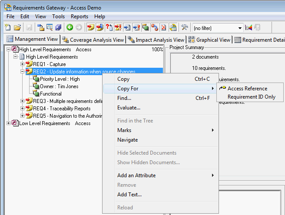Click Add Text... in the context menu

[129, 195]
